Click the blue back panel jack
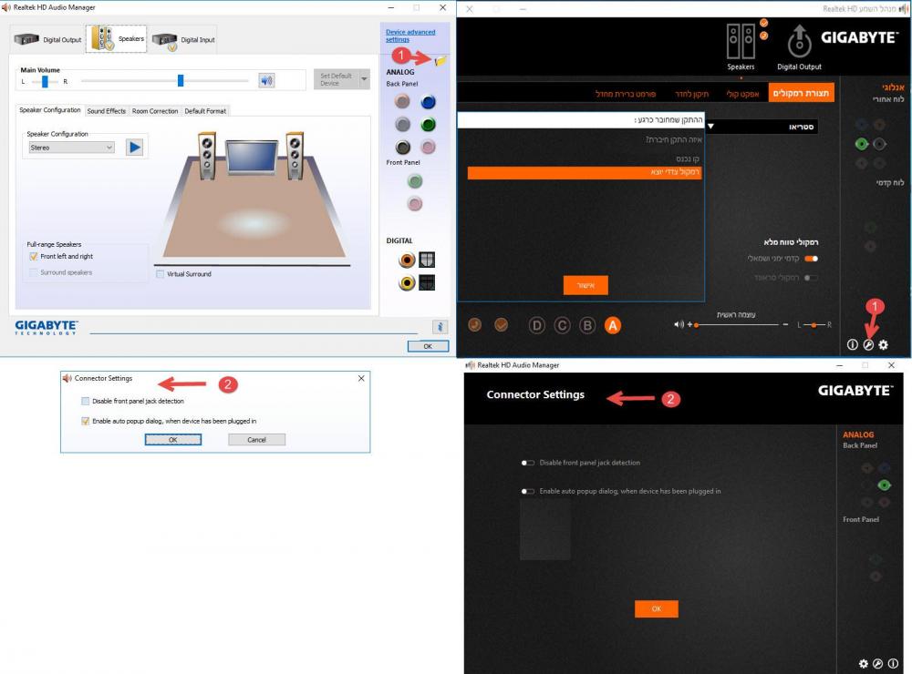This screenshot has height=674, width=912. (428, 102)
